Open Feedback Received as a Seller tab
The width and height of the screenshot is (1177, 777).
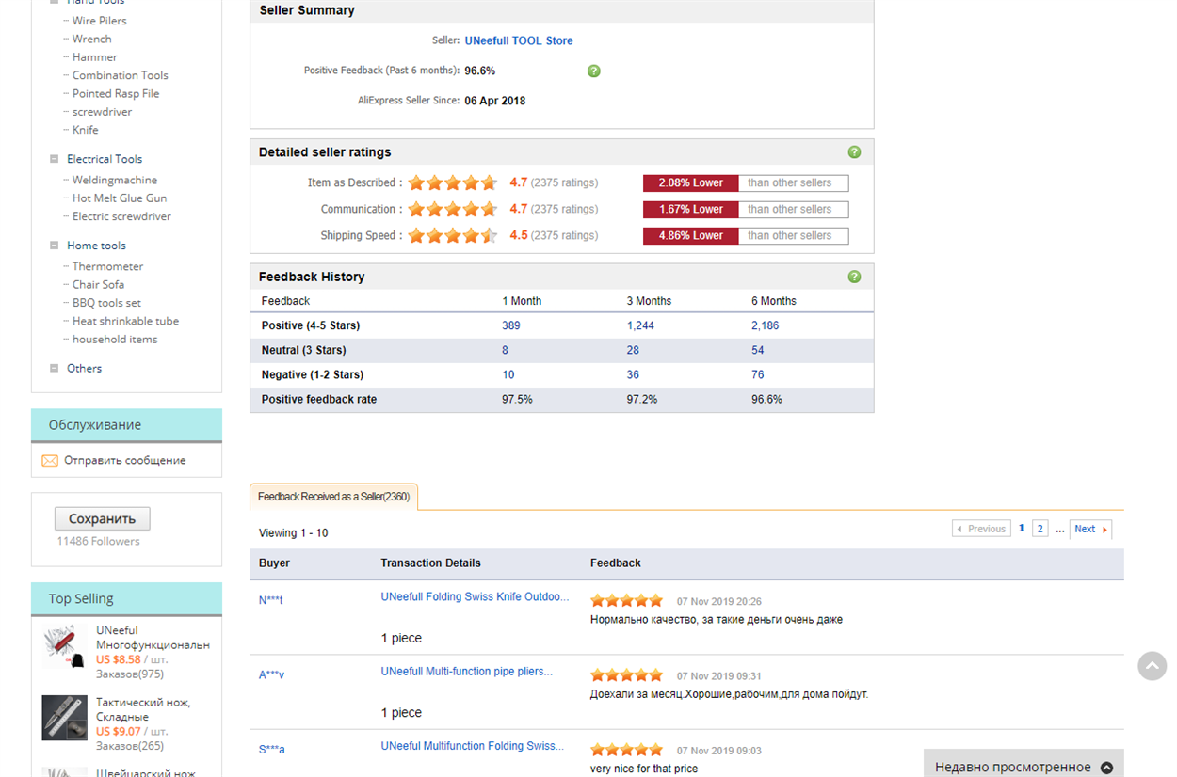coord(333,497)
